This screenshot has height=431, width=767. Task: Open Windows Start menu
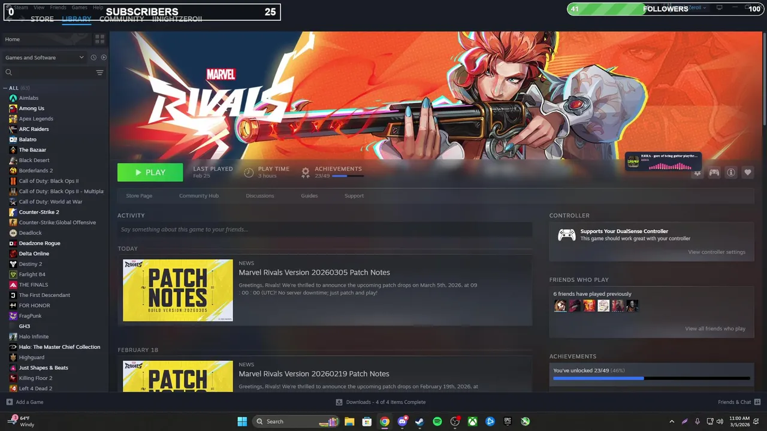click(242, 421)
